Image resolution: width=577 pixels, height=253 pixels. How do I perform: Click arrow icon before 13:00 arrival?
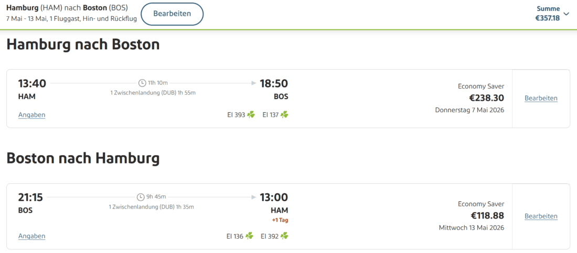tap(254, 197)
